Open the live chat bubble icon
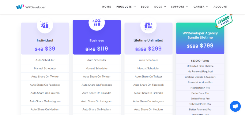The height and width of the screenshot is (115, 245). point(235,106)
